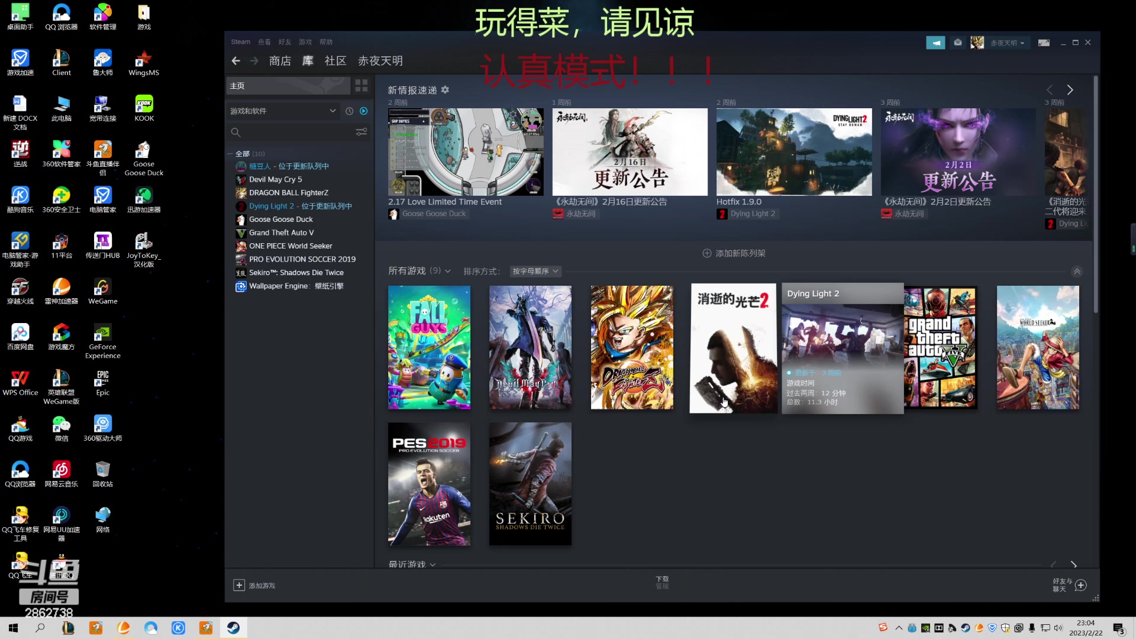Go forward with the Steam forward arrow
1136x639 pixels.
(254, 61)
